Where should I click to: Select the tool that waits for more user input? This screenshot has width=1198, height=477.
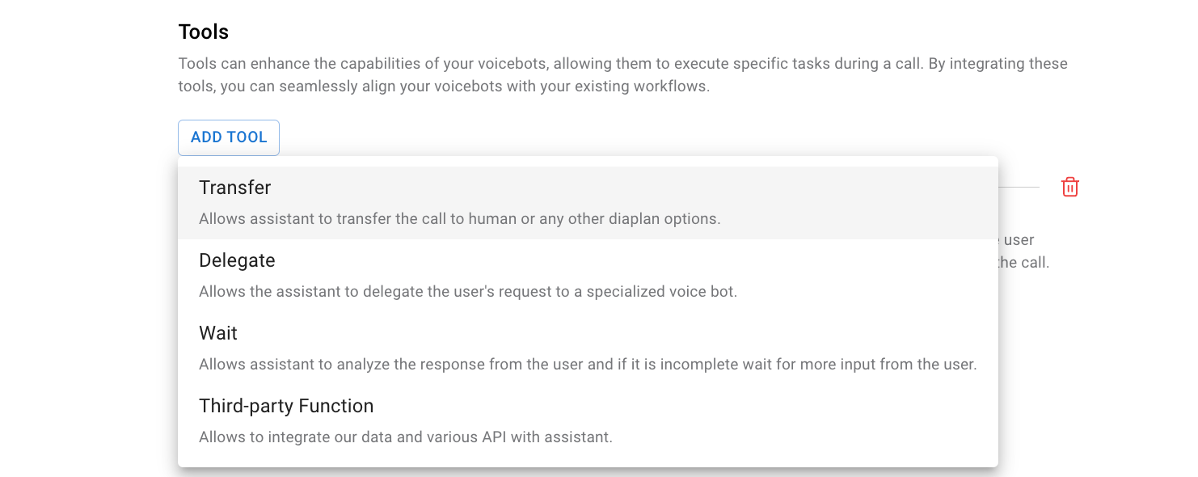[217, 332]
